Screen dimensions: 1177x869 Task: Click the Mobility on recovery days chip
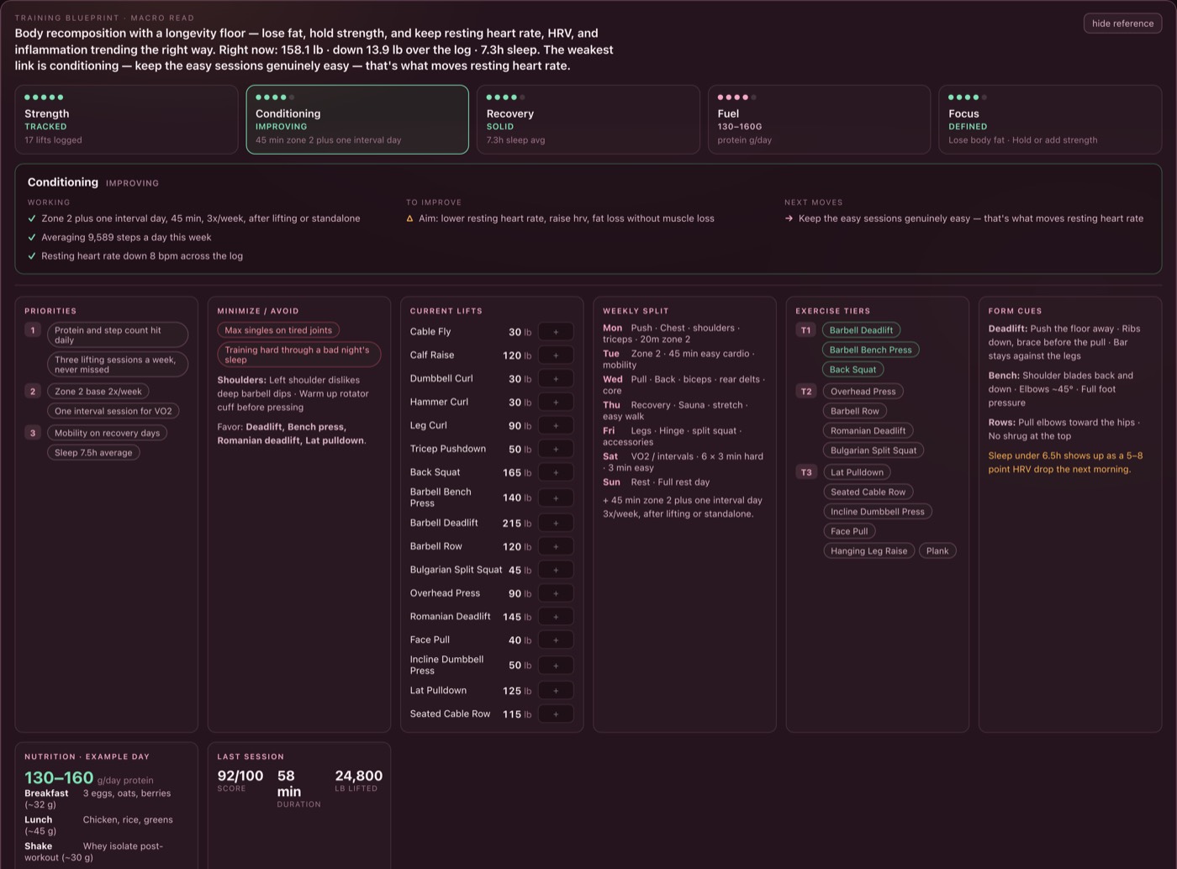pyautogui.click(x=107, y=433)
